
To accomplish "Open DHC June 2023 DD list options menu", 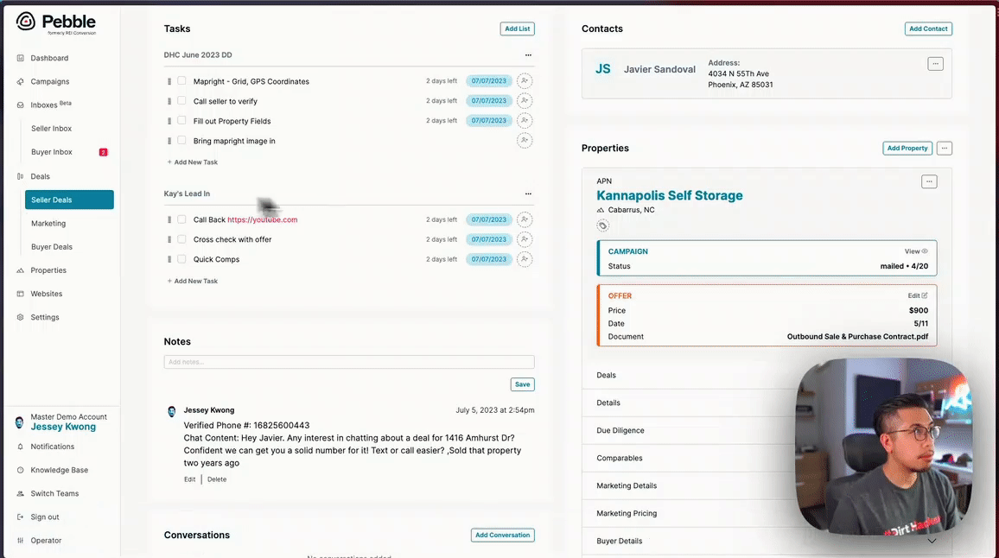I will click(x=528, y=55).
